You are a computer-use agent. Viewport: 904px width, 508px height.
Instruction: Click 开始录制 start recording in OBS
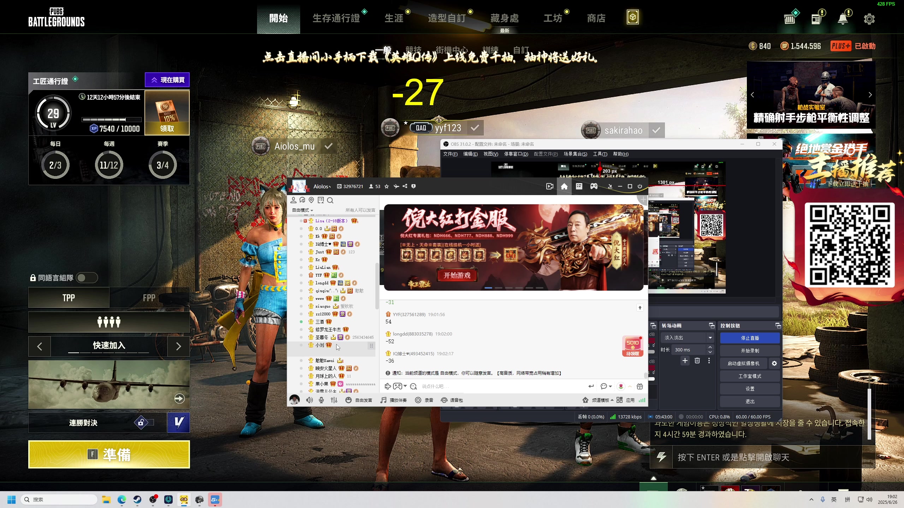click(x=750, y=351)
